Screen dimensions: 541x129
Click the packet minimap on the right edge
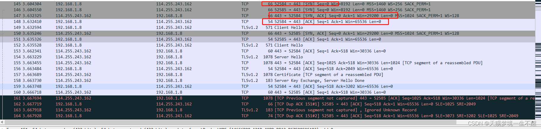[x=538, y=60]
